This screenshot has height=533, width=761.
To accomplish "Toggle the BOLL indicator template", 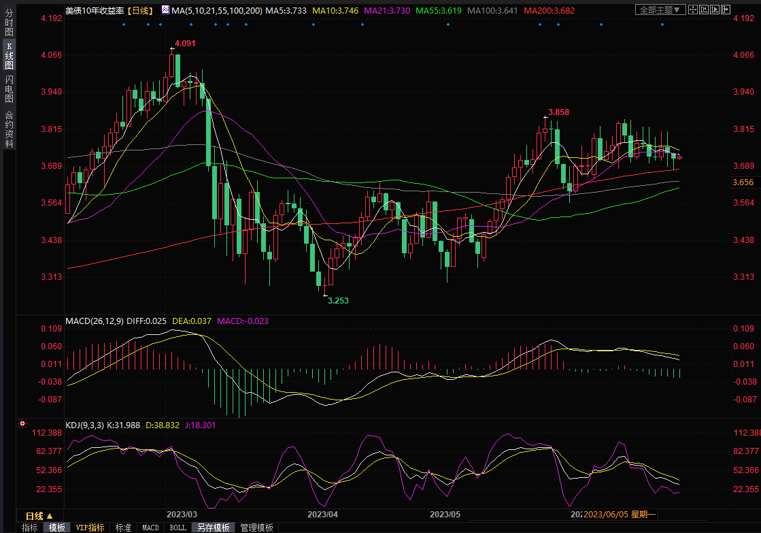I will pyautogui.click(x=177, y=528).
